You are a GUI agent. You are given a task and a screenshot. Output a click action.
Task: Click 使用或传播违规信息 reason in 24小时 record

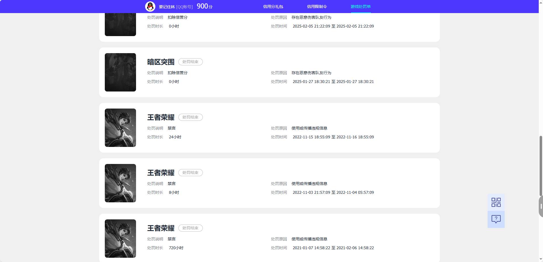[309, 128]
